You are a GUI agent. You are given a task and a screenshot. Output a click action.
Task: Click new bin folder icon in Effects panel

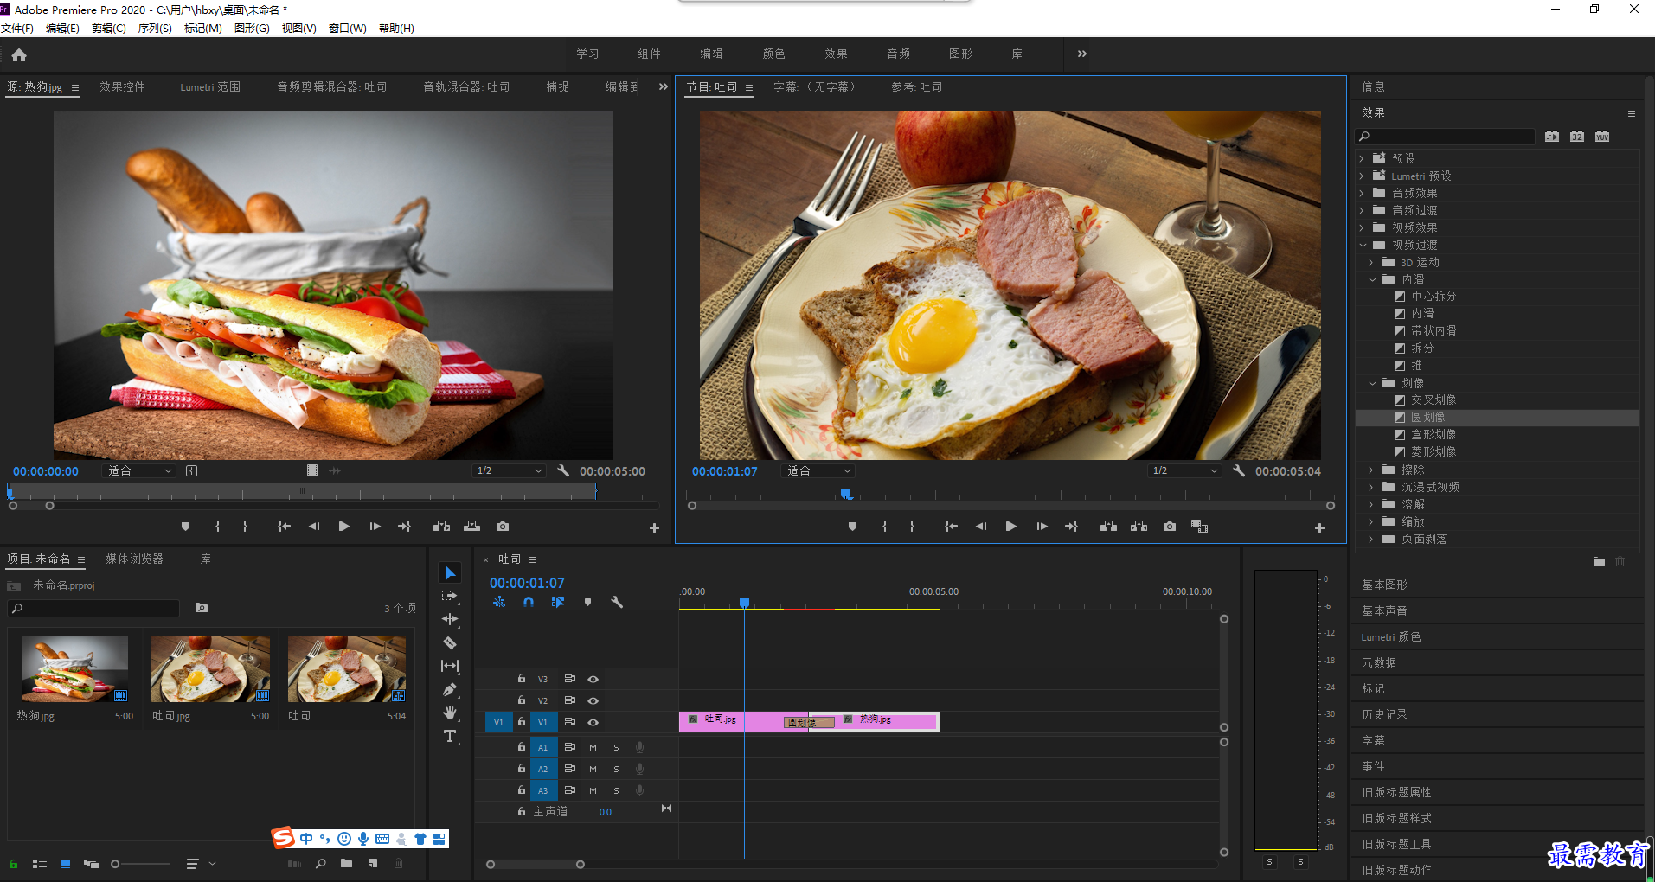(1599, 561)
